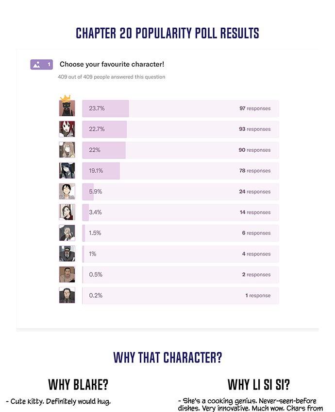Select the 1 response label
Screen dimensions: 335x412
click(258, 295)
